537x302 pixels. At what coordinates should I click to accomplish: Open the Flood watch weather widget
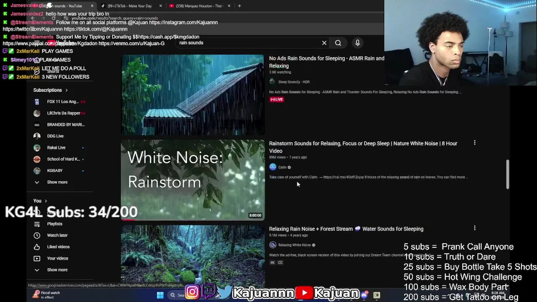point(47,295)
